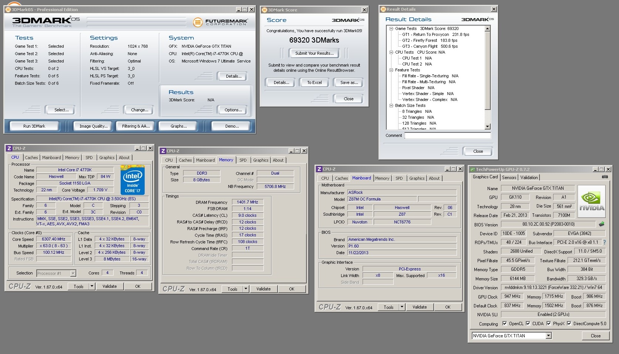Collapse the CPU Tests tree node

click(x=391, y=52)
